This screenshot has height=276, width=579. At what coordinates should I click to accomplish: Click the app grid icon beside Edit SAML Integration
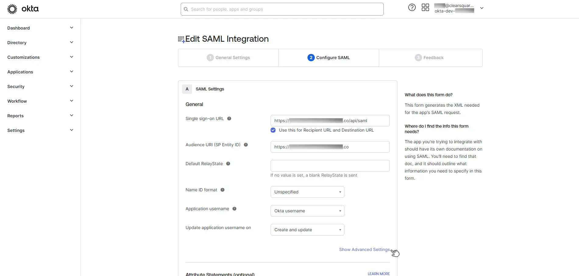click(x=181, y=39)
